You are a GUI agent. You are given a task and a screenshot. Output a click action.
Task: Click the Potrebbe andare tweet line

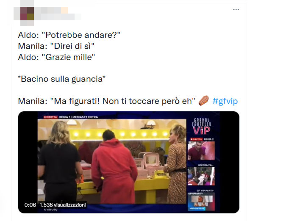(69, 35)
